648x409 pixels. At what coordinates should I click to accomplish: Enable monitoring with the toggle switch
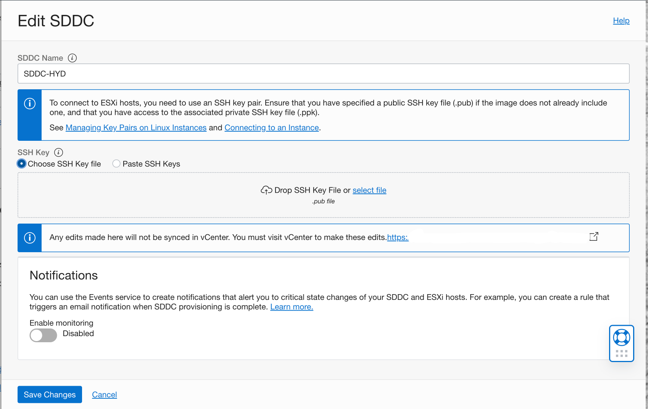pyautogui.click(x=43, y=335)
